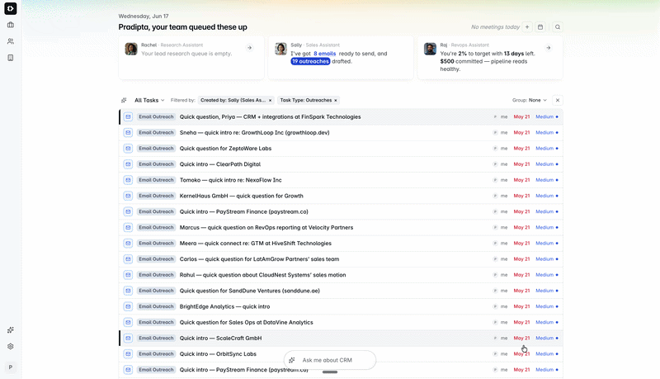Image resolution: width=660 pixels, height=379 pixels.
Task: Click No meetings today text
Action: pyautogui.click(x=496, y=27)
